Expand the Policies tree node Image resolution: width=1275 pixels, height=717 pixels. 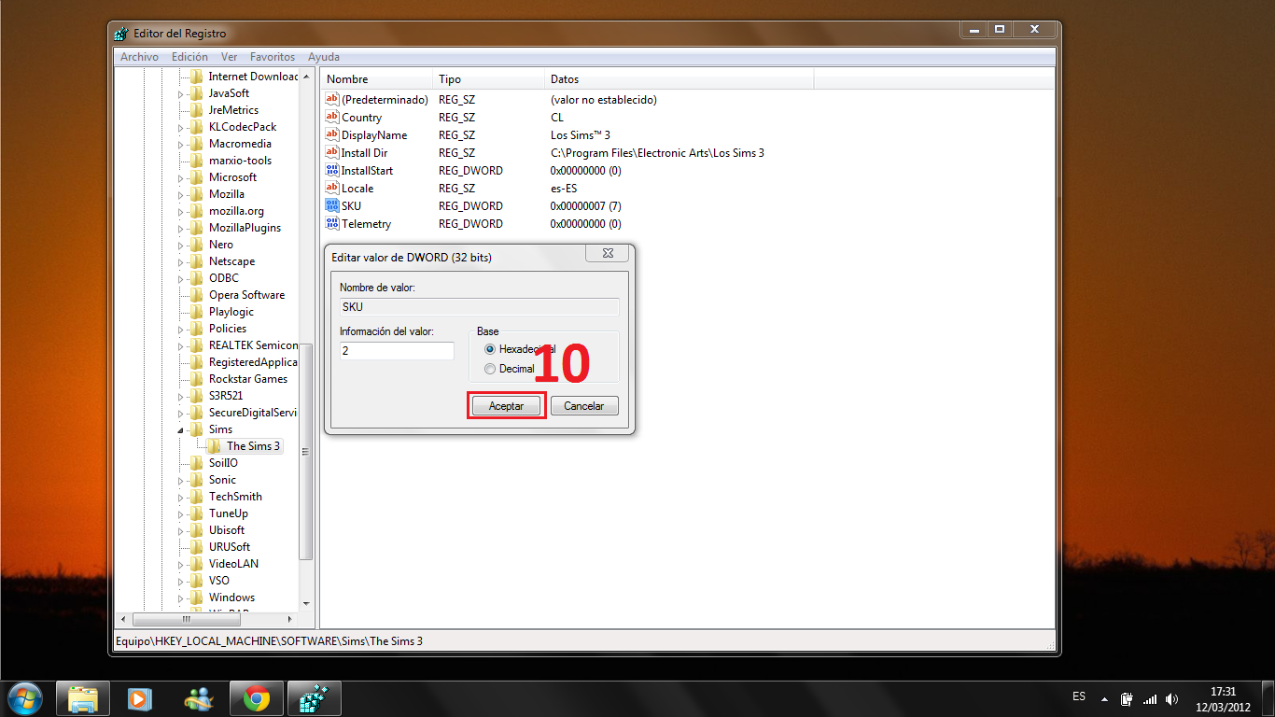point(181,329)
